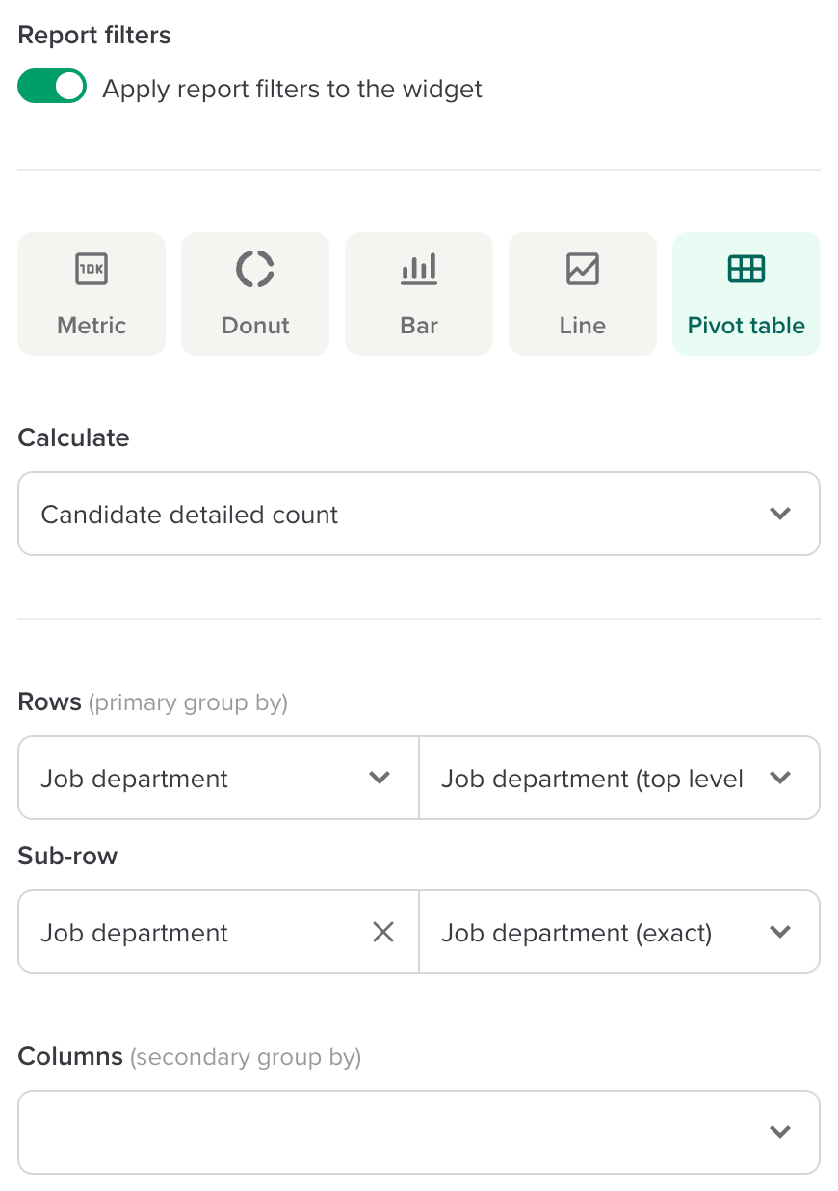Select the Pivot table grid icon
Screen dimensions: 838x1191
(x=746, y=269)
